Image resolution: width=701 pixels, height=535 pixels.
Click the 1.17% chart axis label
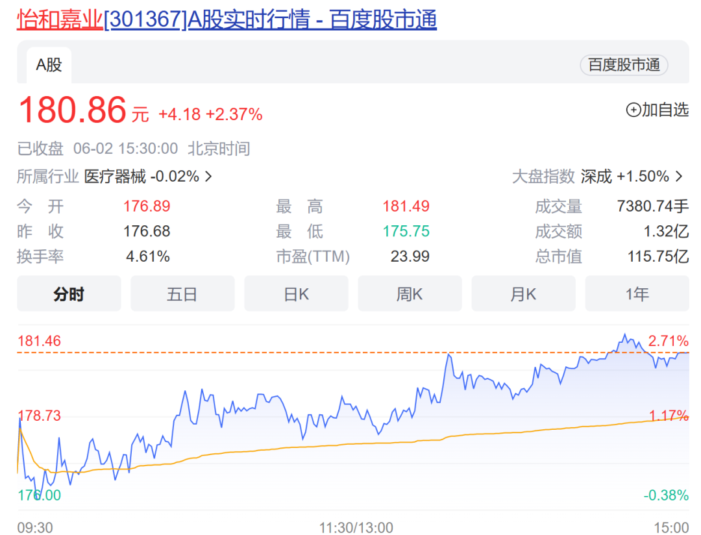tap(669, 416)
